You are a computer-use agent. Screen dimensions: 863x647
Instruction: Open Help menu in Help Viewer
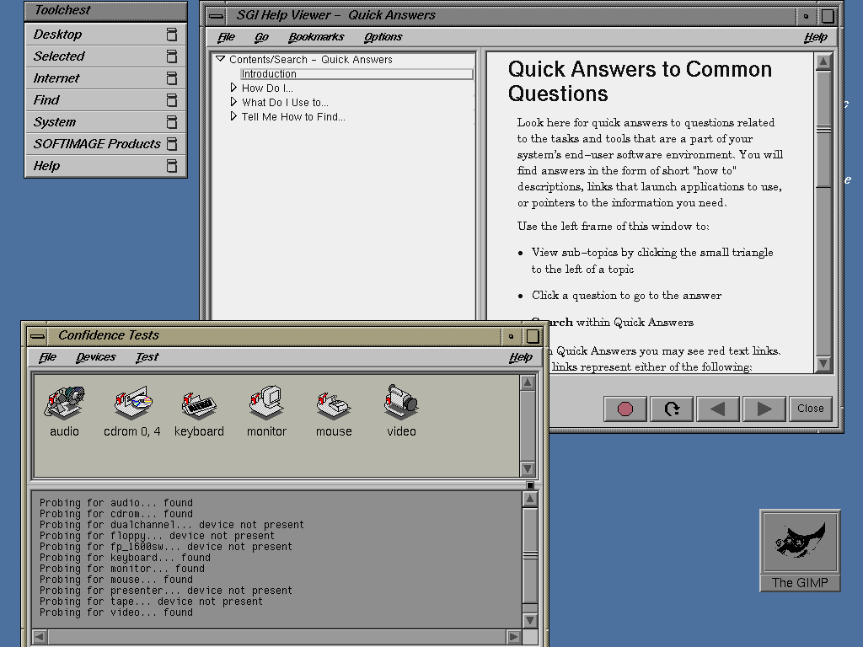tap(816, 37)
